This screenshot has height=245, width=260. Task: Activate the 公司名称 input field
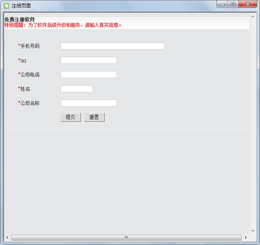click(89, 103)
